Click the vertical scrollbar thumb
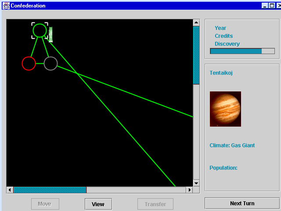 point(196,55)
